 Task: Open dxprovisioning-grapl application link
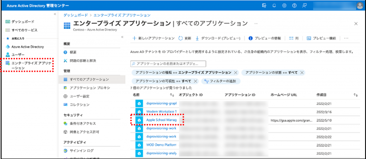tap(161, 103)
